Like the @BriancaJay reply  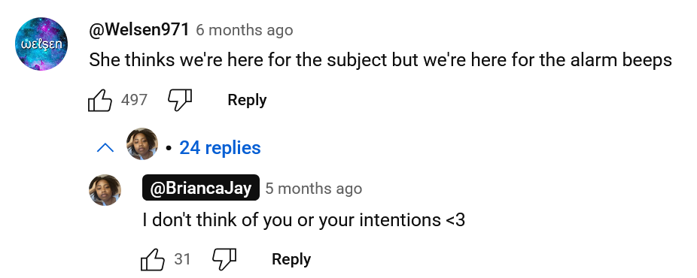pyautogui.click(x=153, y=259)
